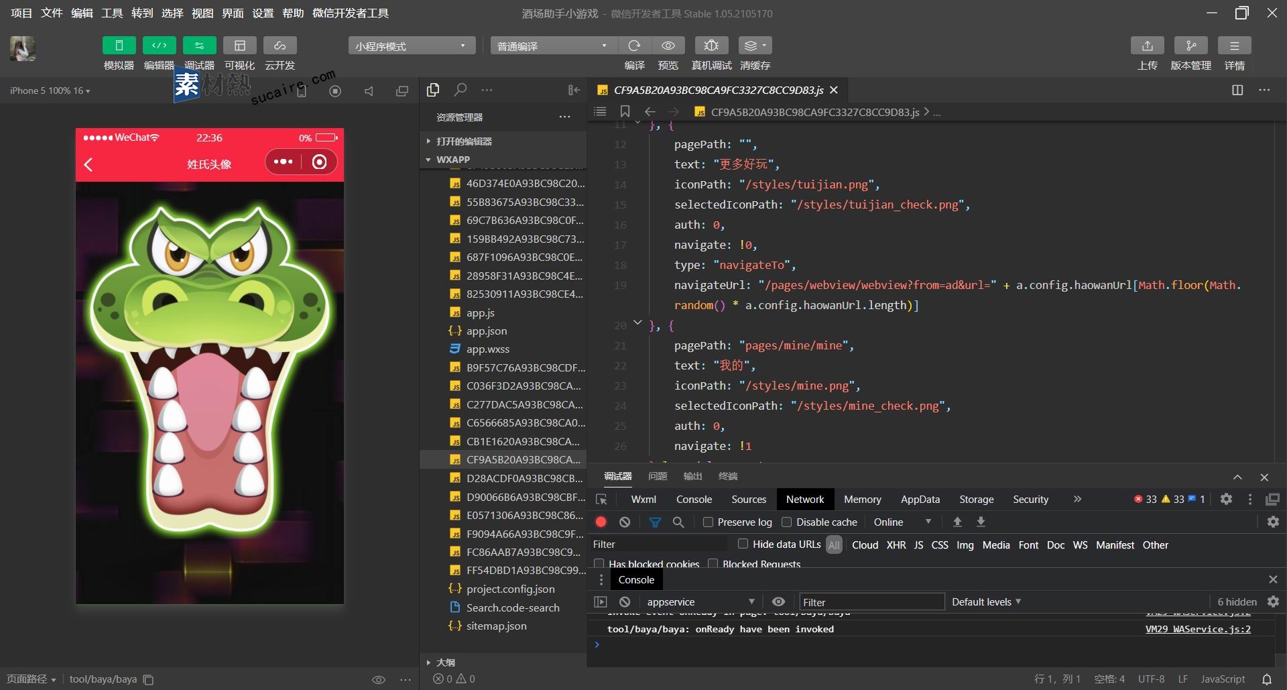
Task: Filter network requests by Img
Action: tap(965, 545)
